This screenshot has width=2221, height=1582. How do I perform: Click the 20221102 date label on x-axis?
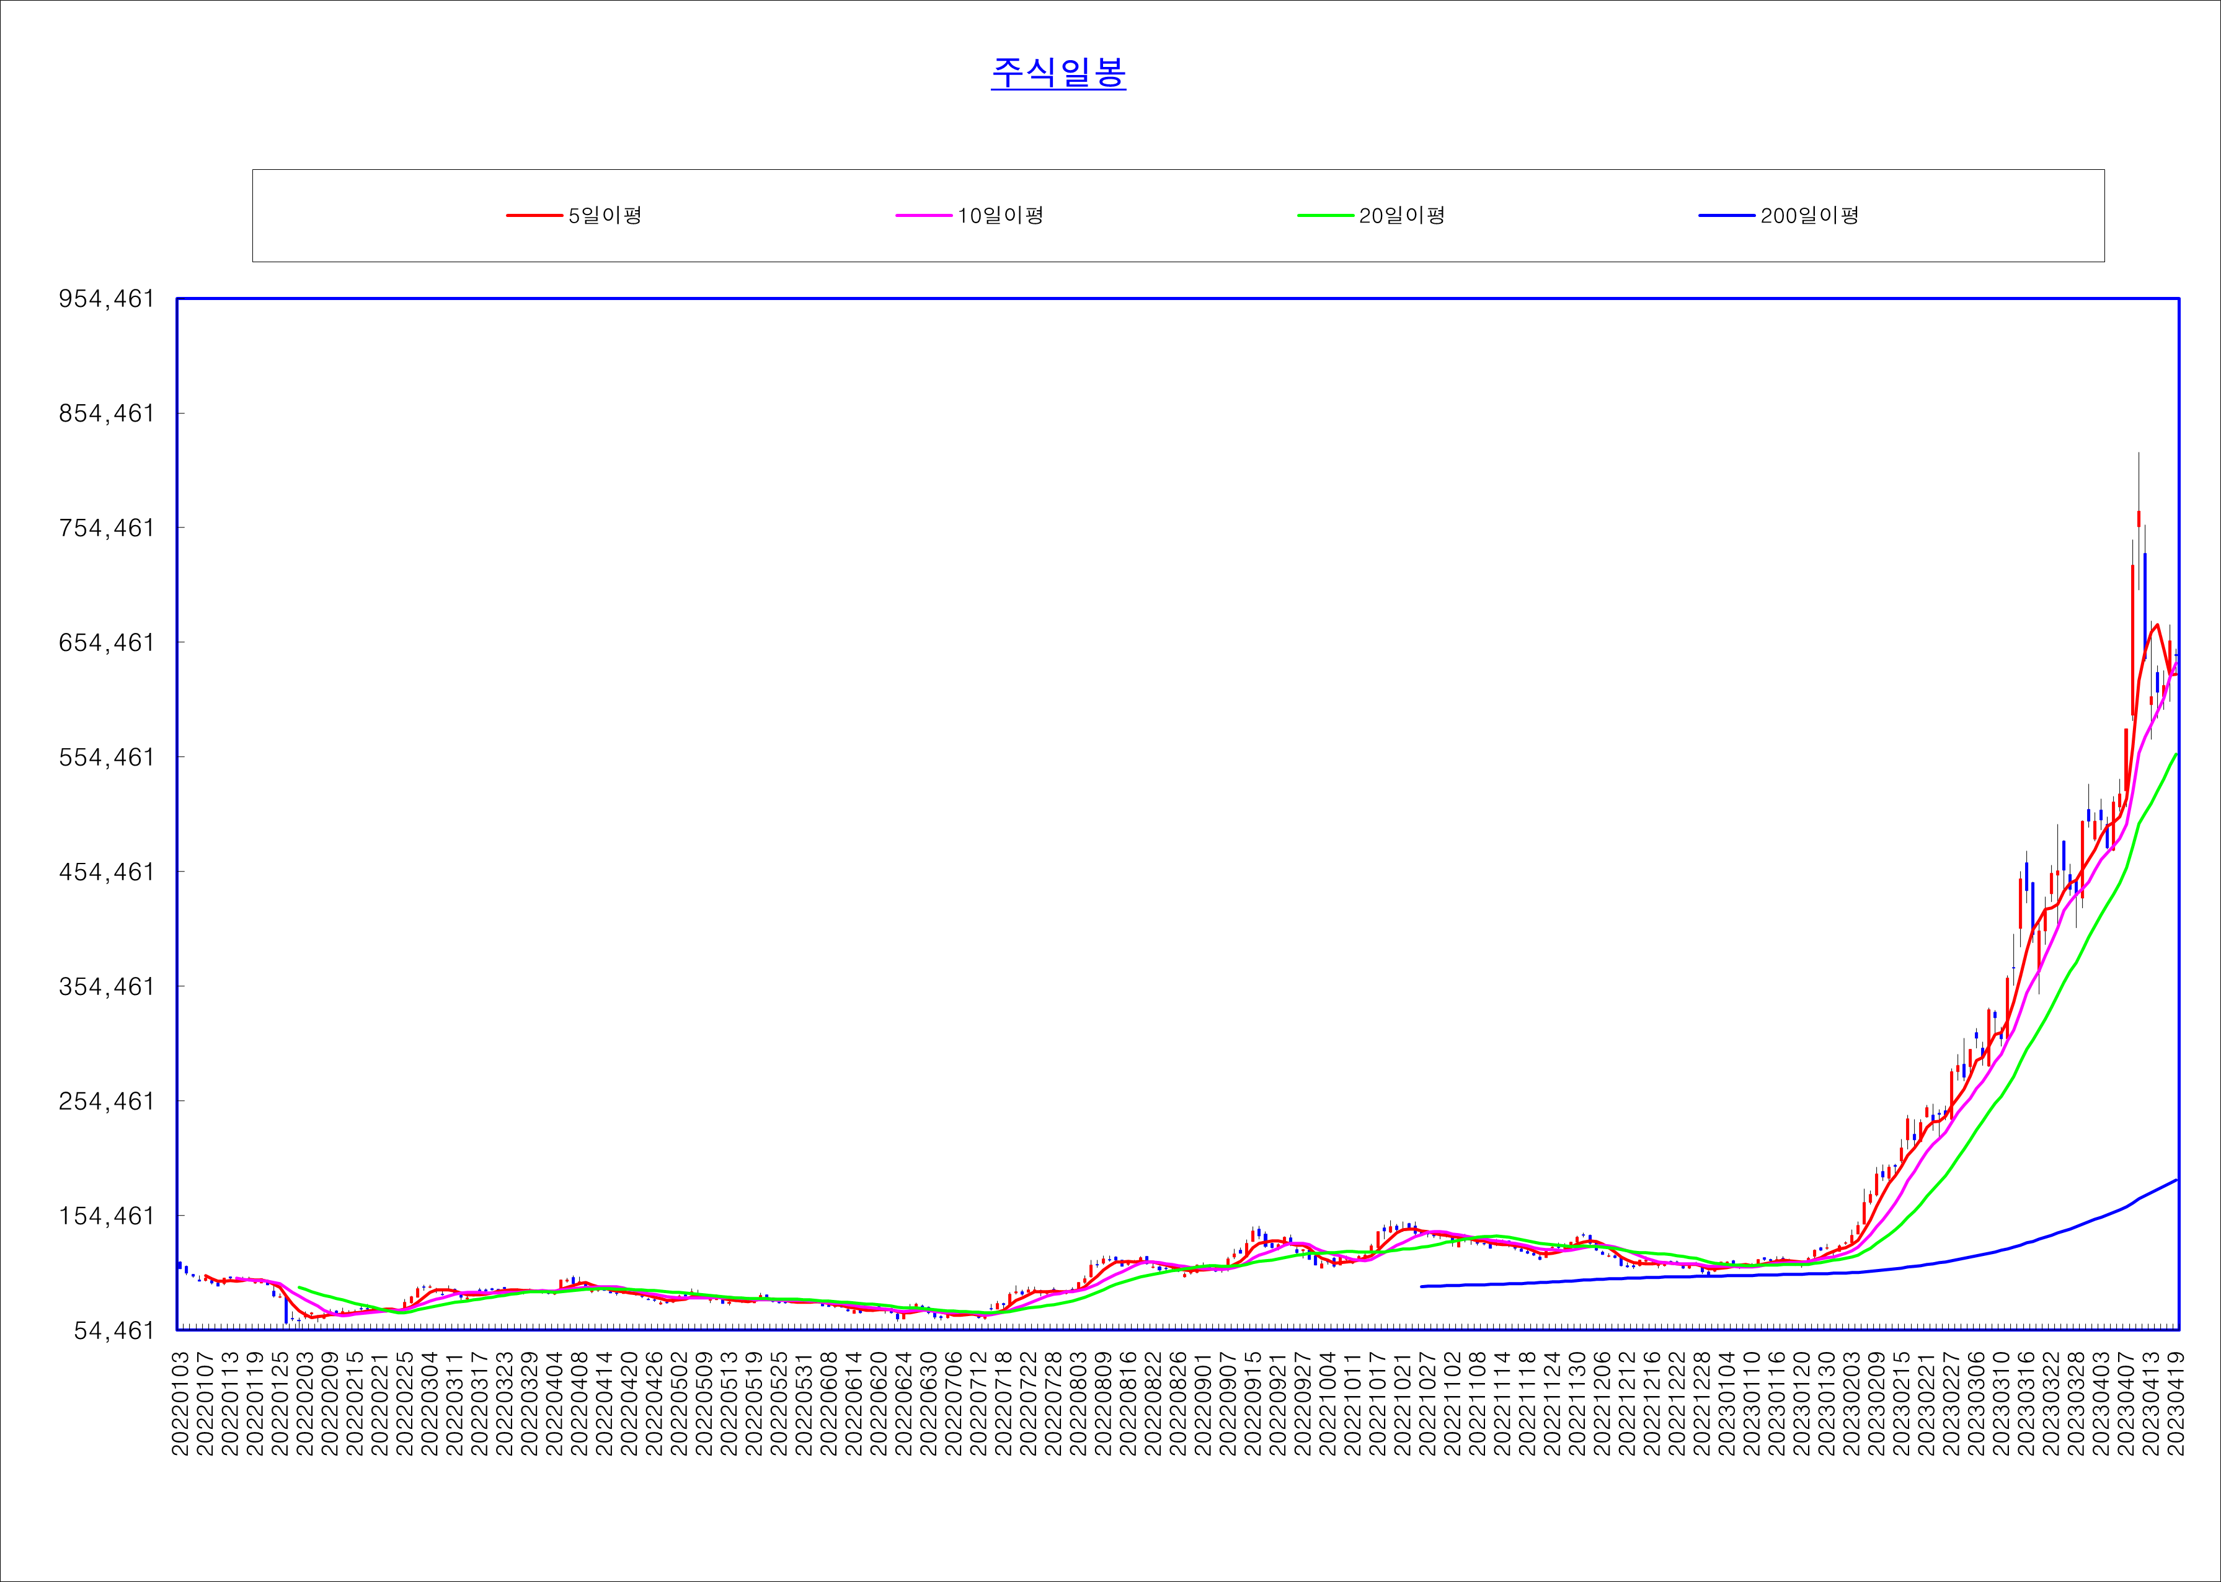(1452, 1403)
